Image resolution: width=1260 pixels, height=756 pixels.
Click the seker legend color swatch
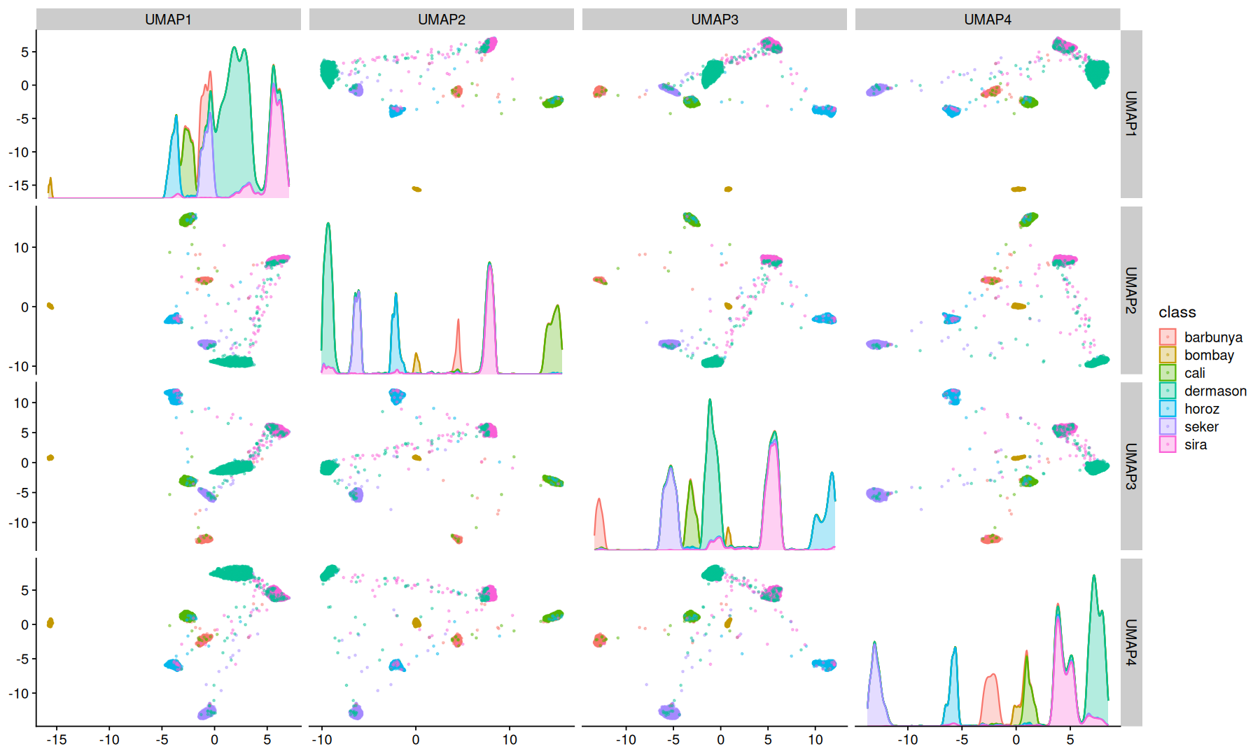pos(1167,426)
